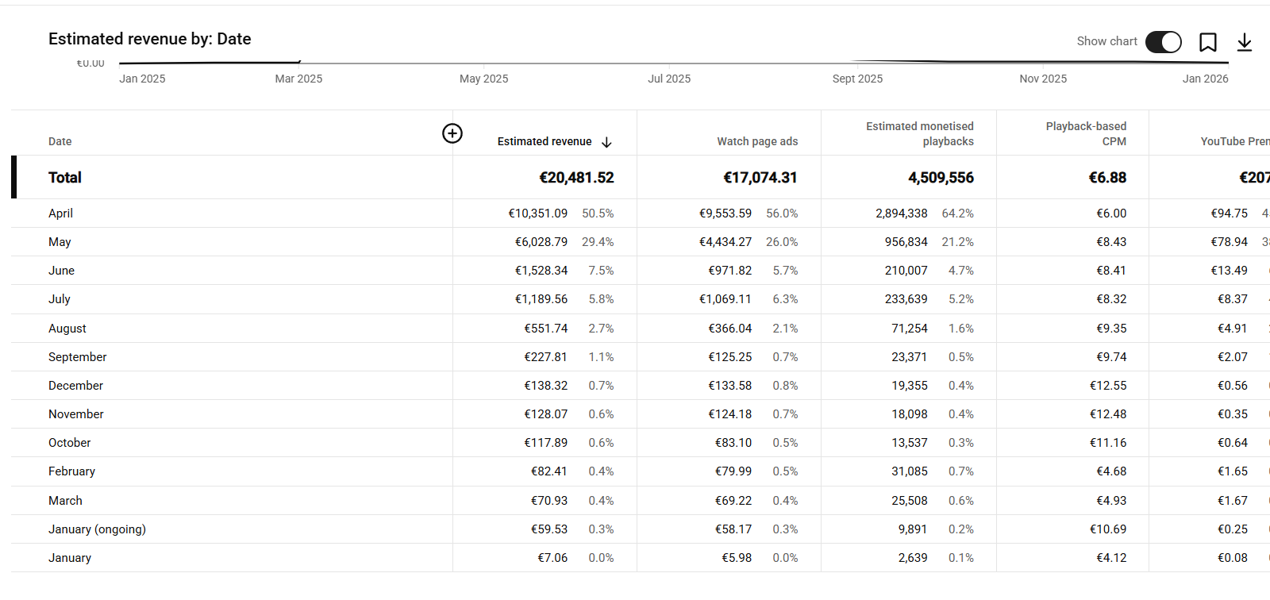Select the May row

pos(60,242)
